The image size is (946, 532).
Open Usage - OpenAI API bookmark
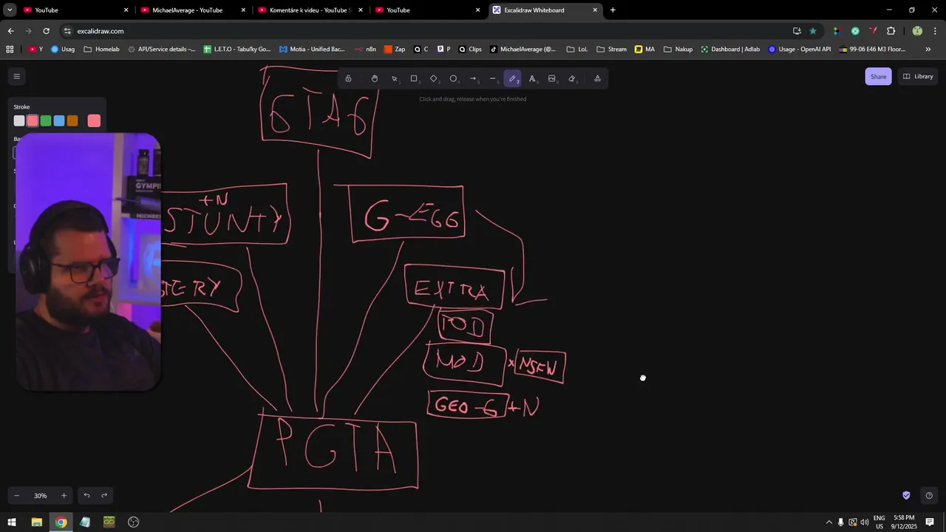pyautogui.click(x=800, y=50)
